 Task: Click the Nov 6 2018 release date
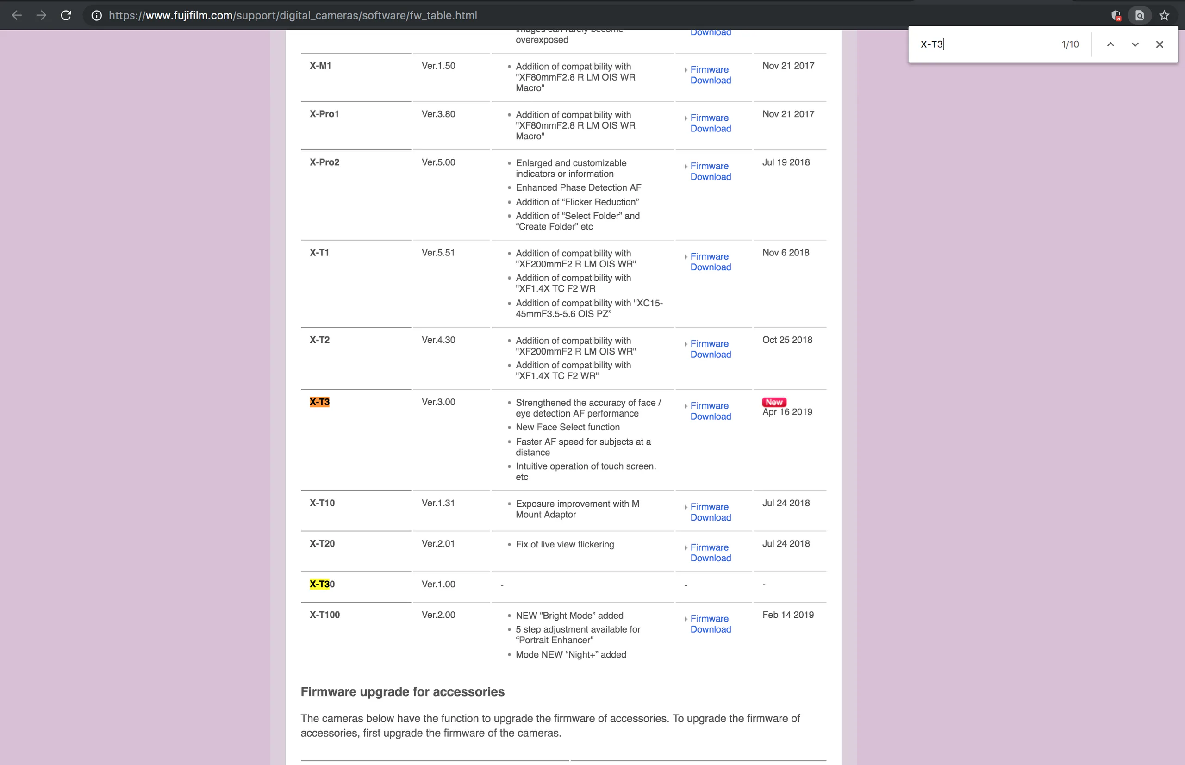[786, 253]
